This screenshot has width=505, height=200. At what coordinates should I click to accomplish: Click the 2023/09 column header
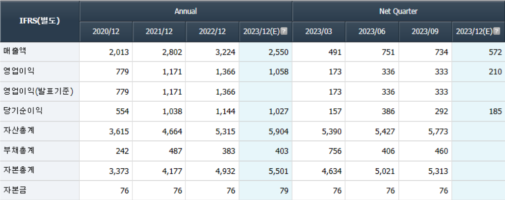click(425, 32)
